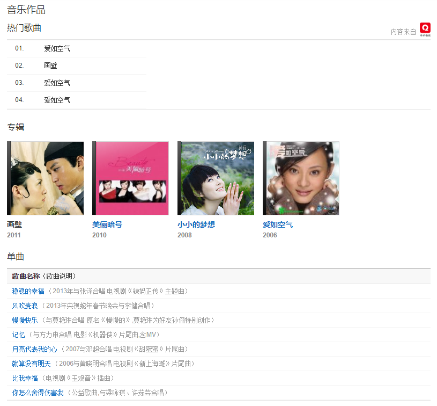The width and height of the screenshot is (437, 406).
Task: Open the single 稳稳的幸福
Action: (x=28, y=291)
